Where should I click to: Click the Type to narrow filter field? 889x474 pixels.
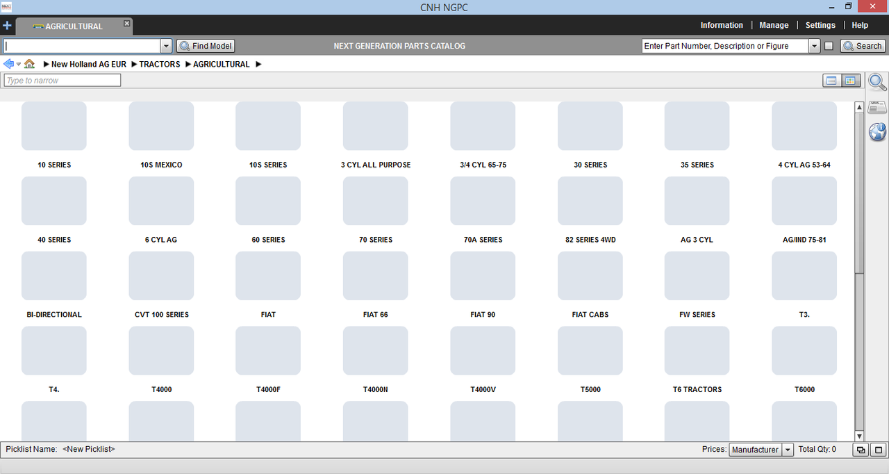point(63,81)
